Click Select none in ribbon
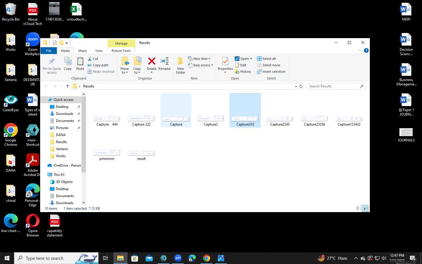The image size is (422, 264). coord(268,65)
